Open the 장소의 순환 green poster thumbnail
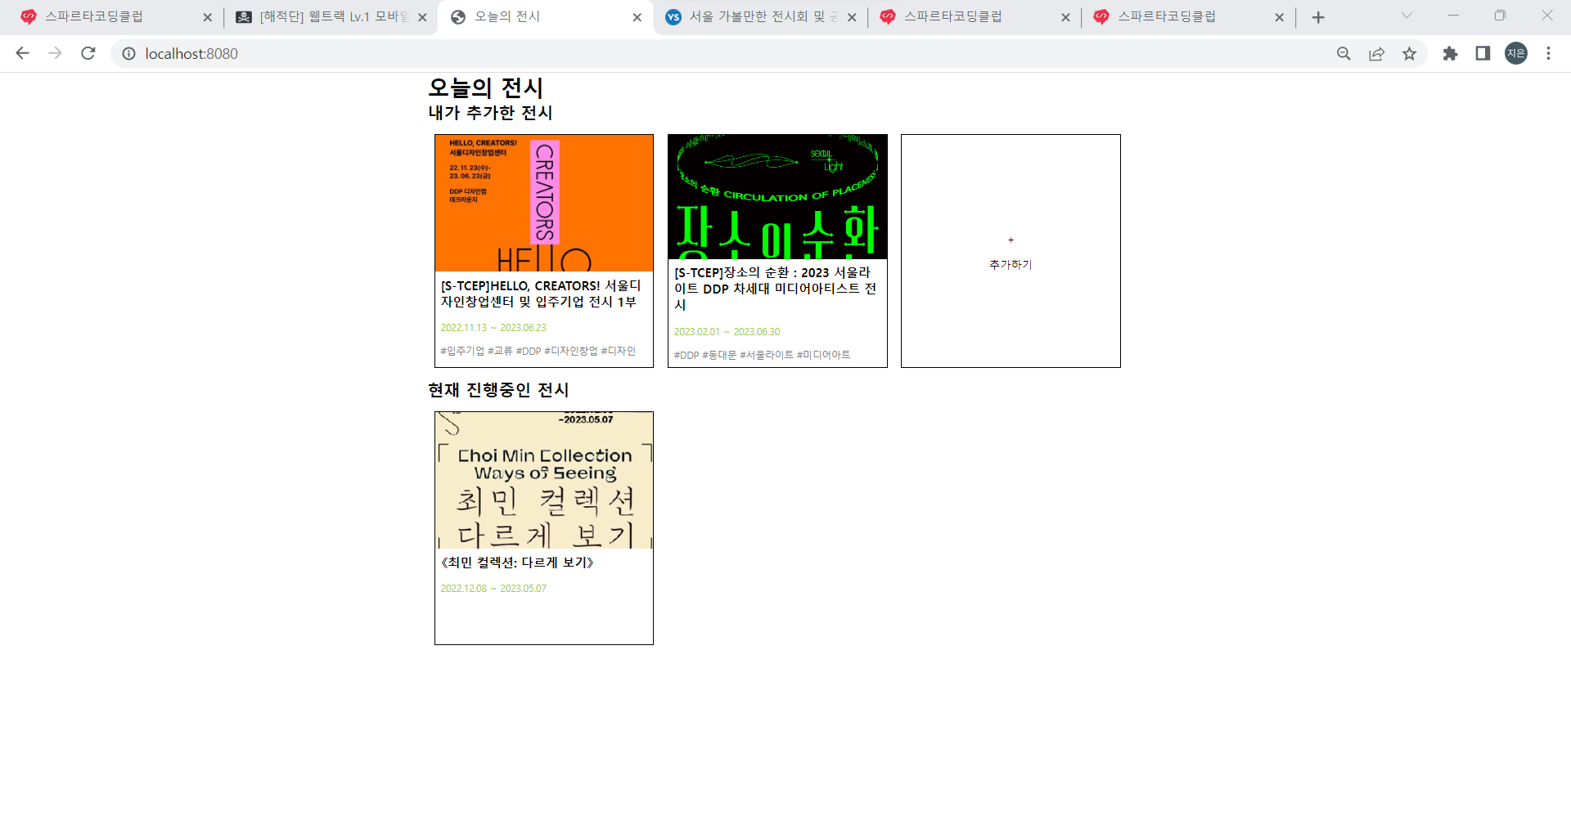 click(777, 196)
